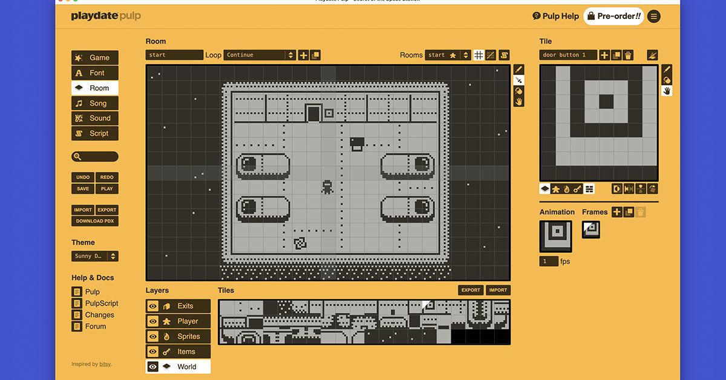Invert the tile colors

[x=616, y=189]
